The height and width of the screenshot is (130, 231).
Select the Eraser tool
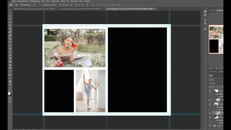pyautogui.click(x=10, y=55)
